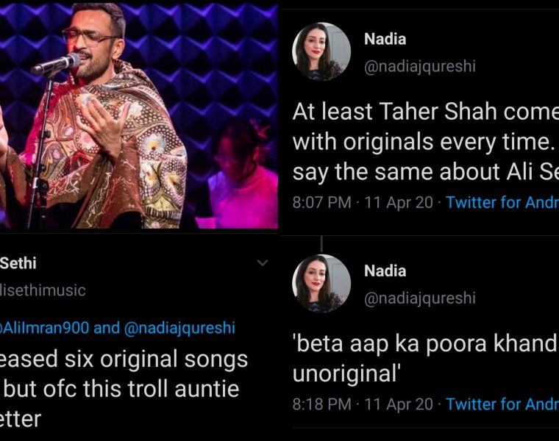Open the concert photo of the singer
559x441 pixels.
[x=139, y=115]
